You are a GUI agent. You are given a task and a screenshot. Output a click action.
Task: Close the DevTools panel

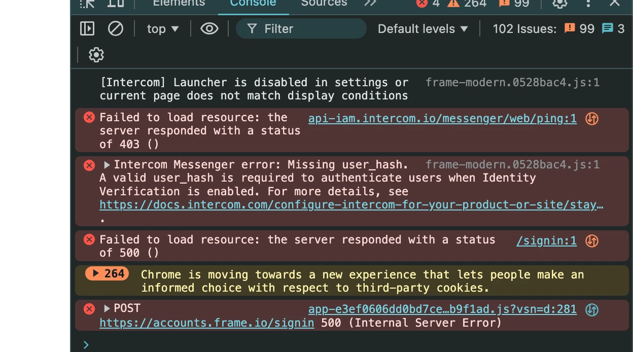[x=615, y=3]
